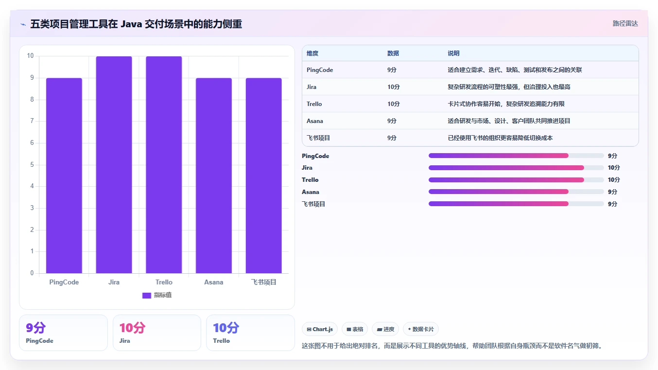Screen dimensions: 658x370
Task: Click the 复杂研发流程的可塑性最强 description cell
Action: [x=509, y=87]
